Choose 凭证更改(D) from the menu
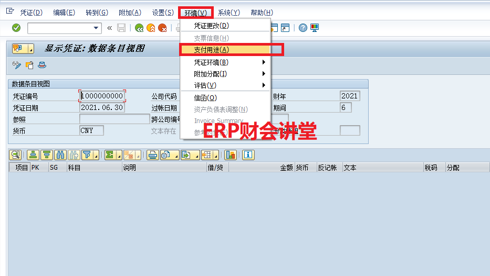 coord(225,26)
